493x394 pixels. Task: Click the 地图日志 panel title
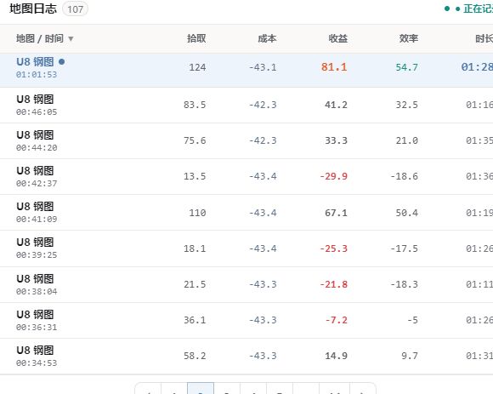pyautogui.click(x=33, y=9)
